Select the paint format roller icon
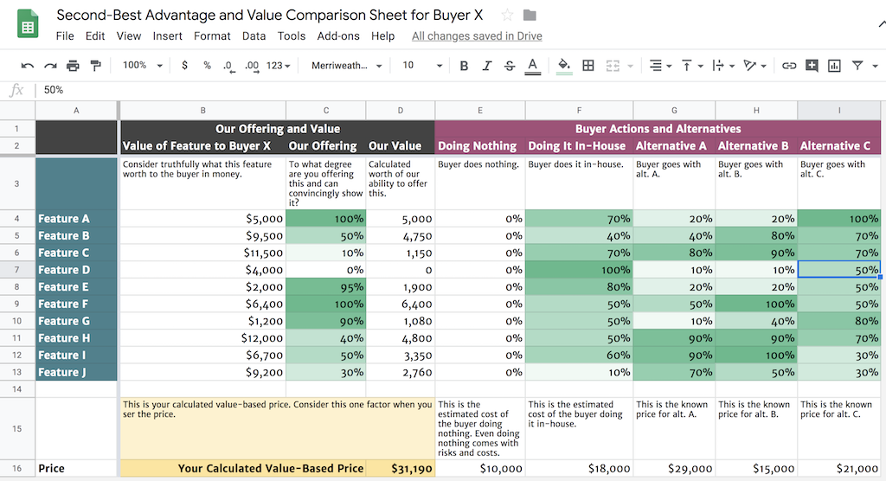 pos(96,66)
